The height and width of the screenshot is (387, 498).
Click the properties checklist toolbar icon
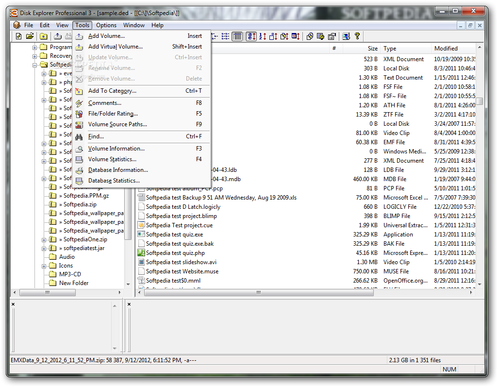coord(332,36)
